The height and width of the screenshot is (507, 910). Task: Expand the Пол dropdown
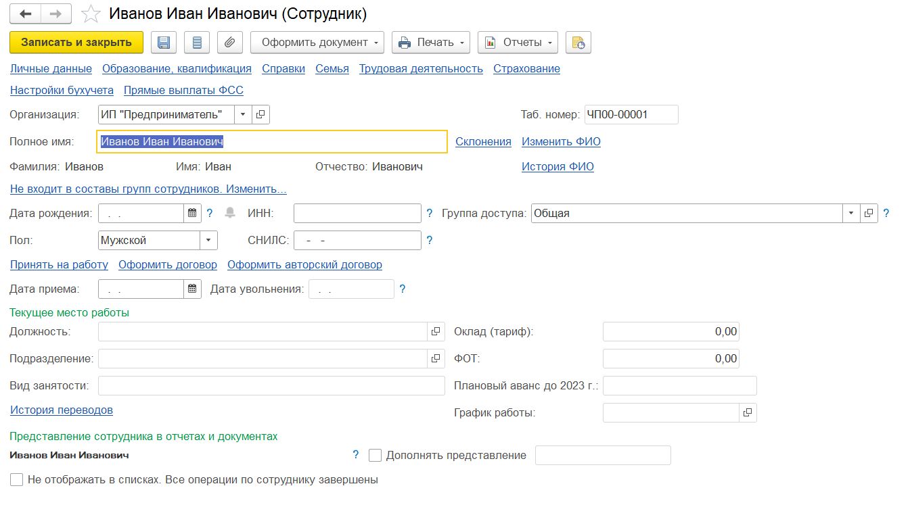click(x=208, y=241)
